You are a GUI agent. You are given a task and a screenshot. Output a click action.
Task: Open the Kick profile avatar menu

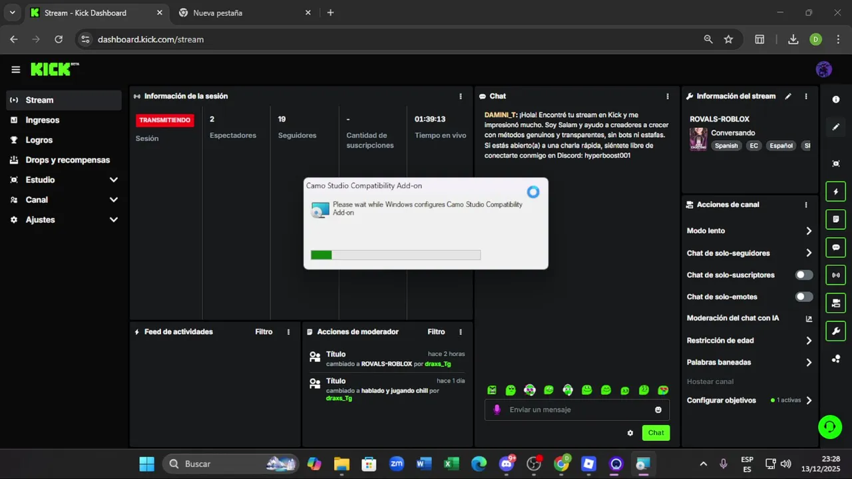[x=824, y=69]
